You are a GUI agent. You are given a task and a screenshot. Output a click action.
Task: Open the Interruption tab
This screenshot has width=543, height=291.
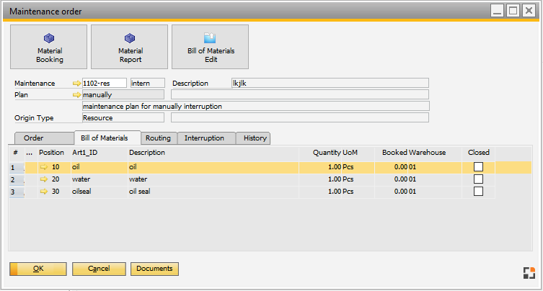(x=204, y=138)
